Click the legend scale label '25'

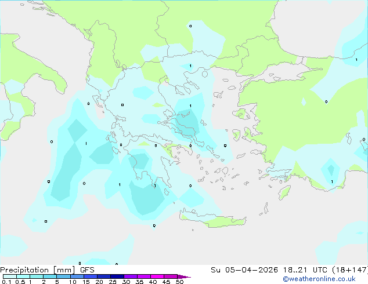point(113,282)
